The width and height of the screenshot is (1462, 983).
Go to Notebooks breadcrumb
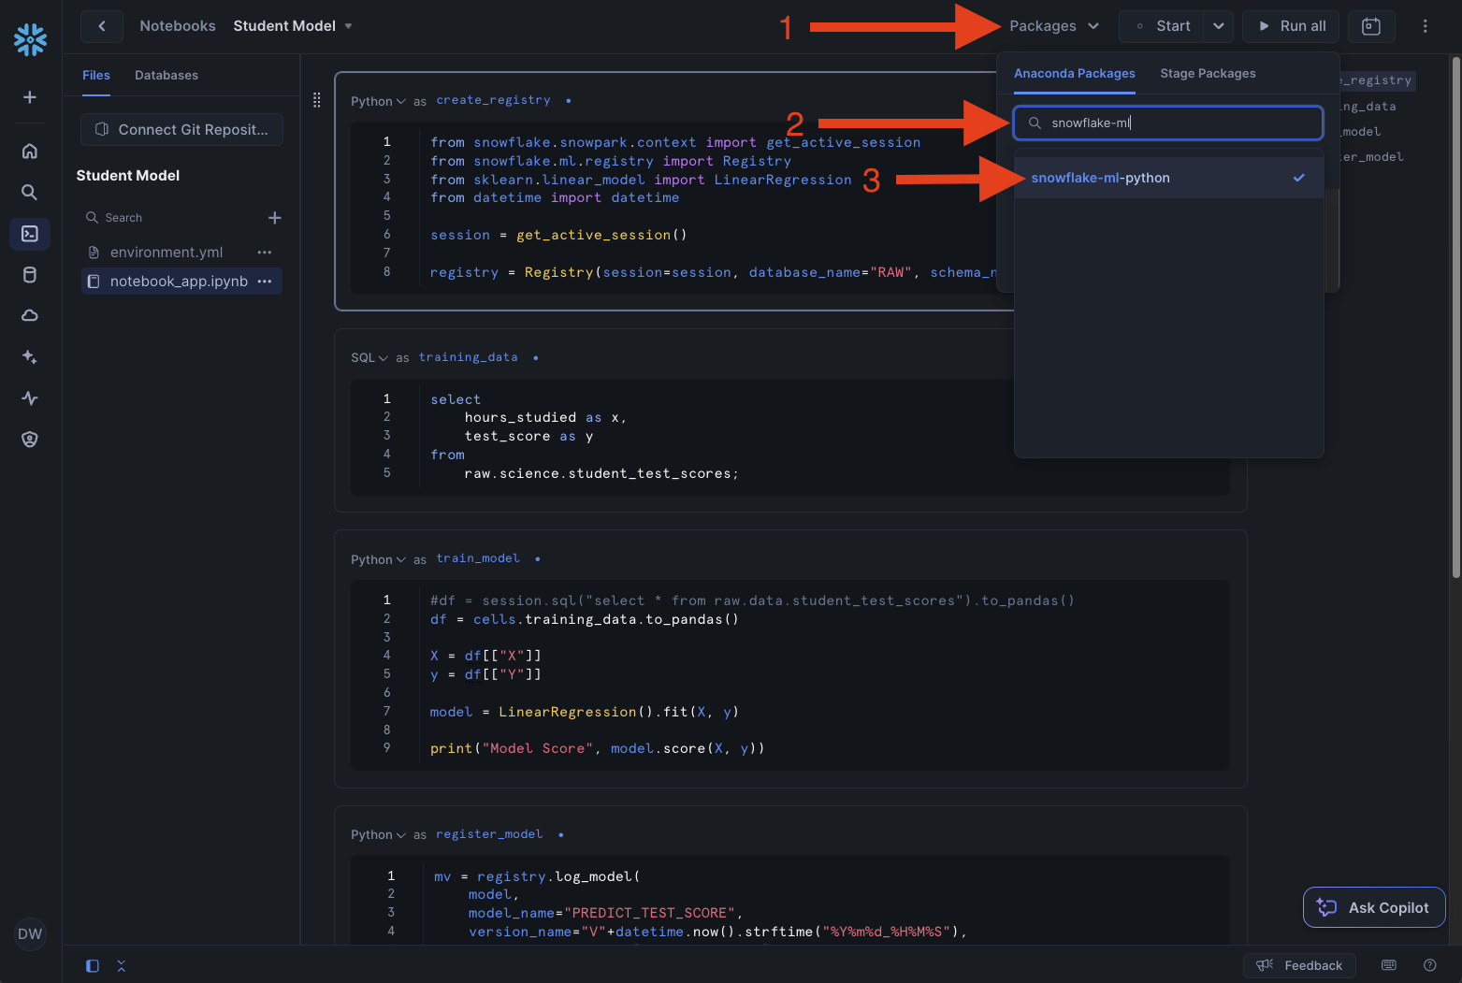(x=178, y=26)
